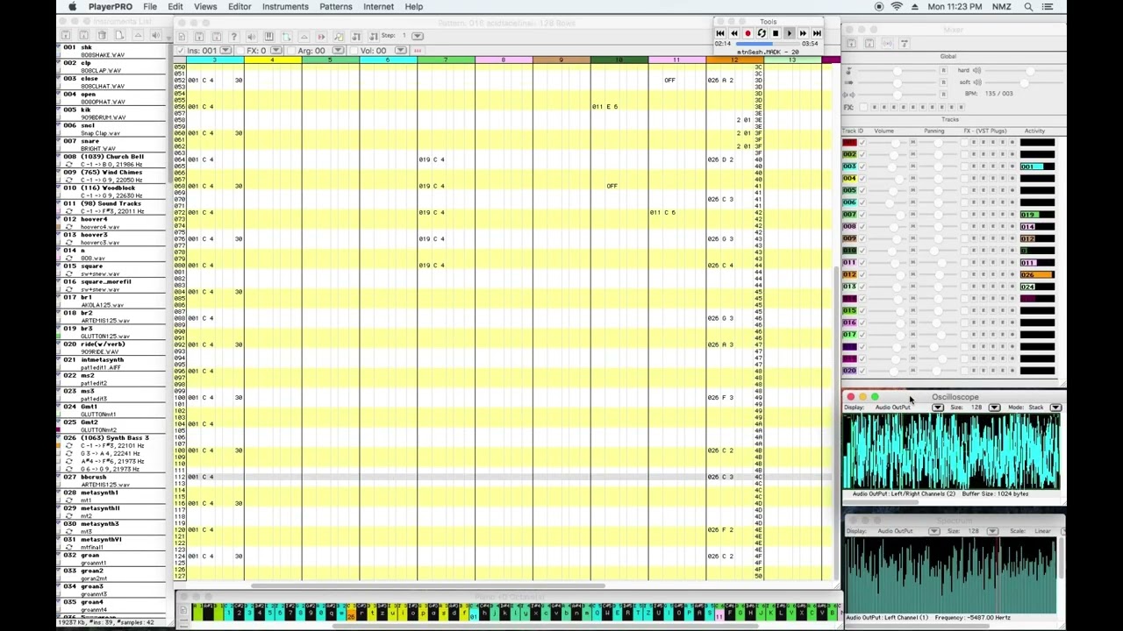Click track 12 column header in pattern editor
Screen dimensions: 1123x631
pyautogui.click(x=734, y=60)
